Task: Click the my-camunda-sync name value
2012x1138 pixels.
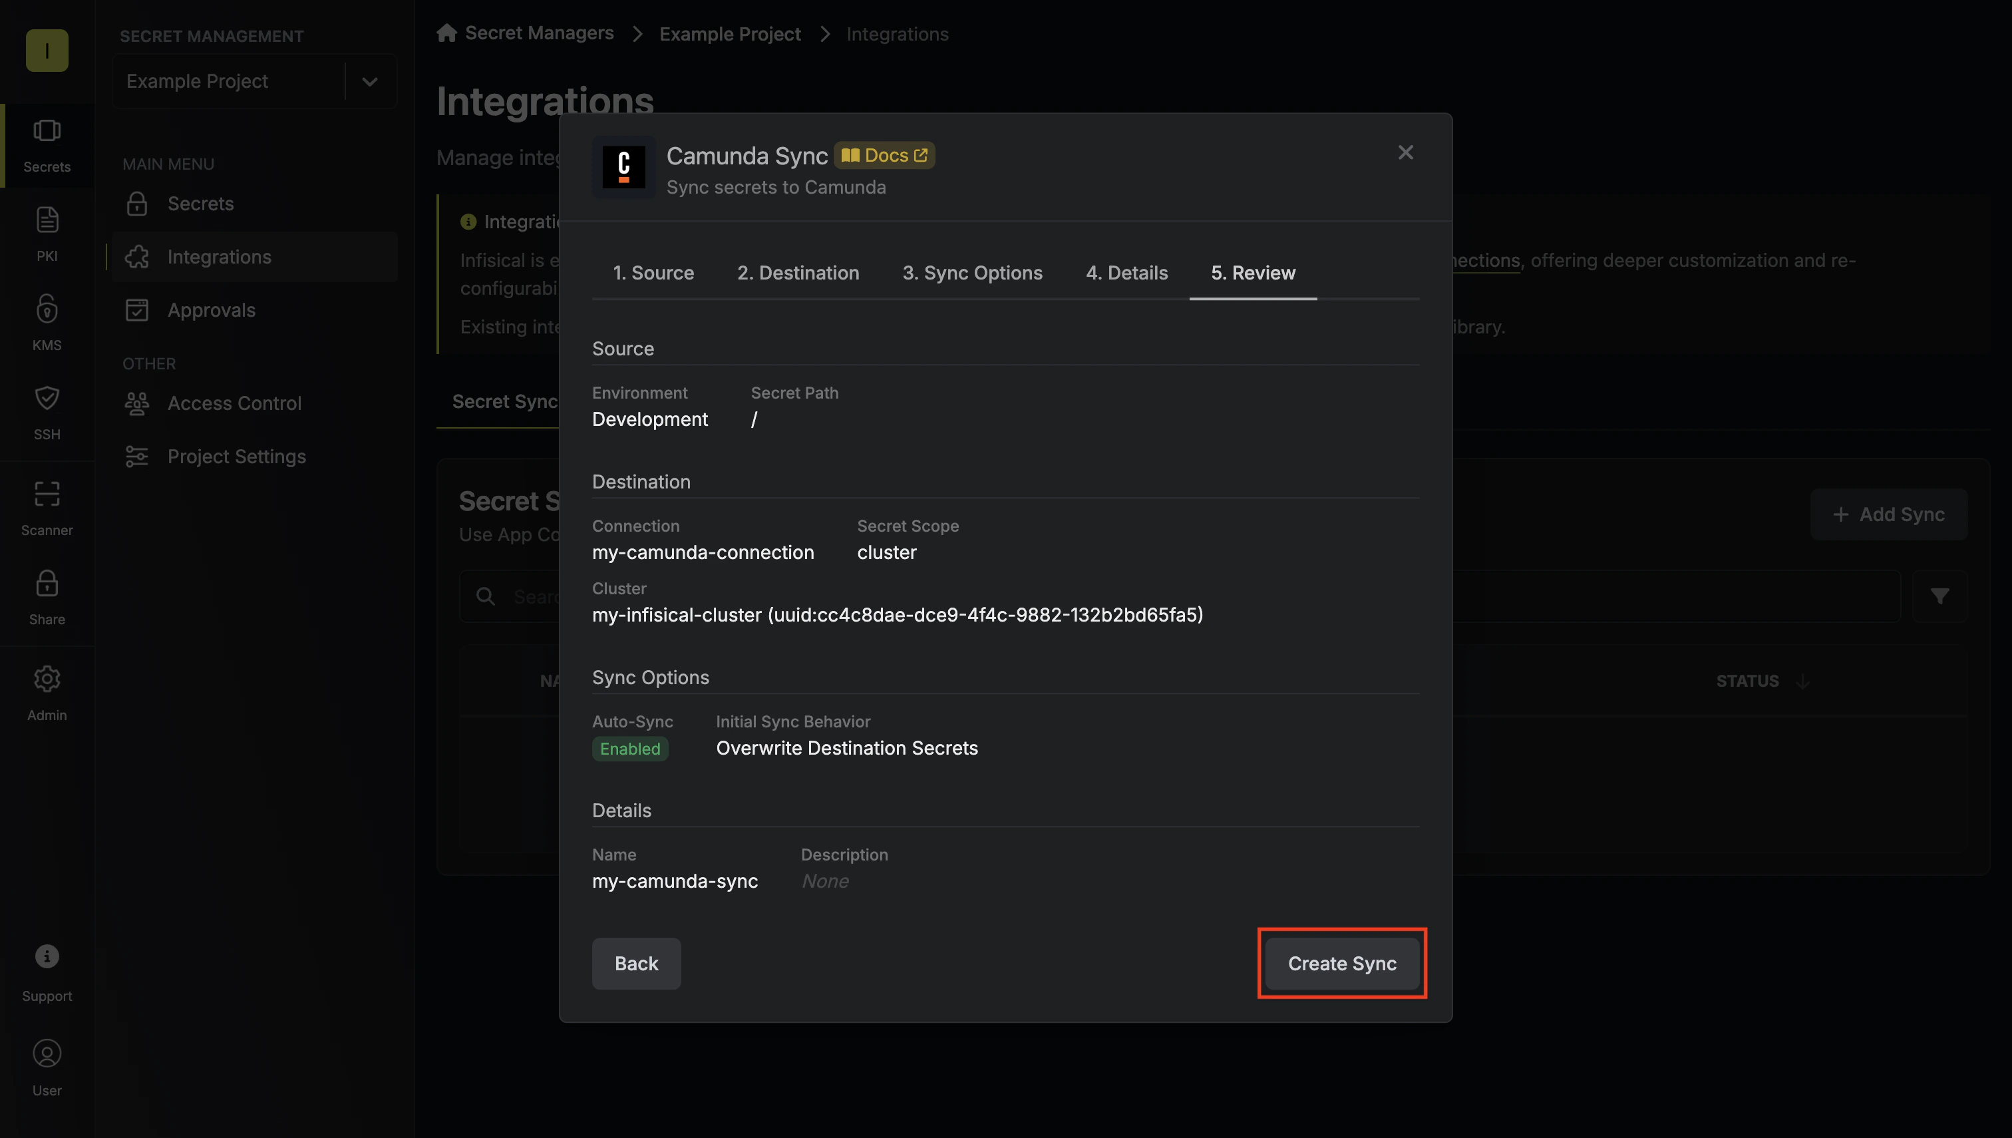Action: click(x=675, y=881)
